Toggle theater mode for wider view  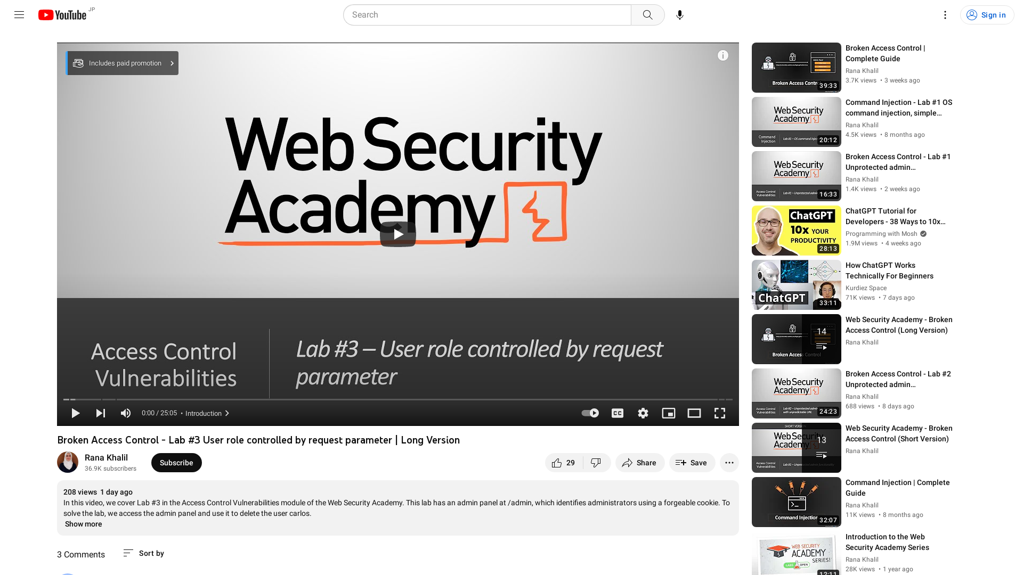point(694,413)
